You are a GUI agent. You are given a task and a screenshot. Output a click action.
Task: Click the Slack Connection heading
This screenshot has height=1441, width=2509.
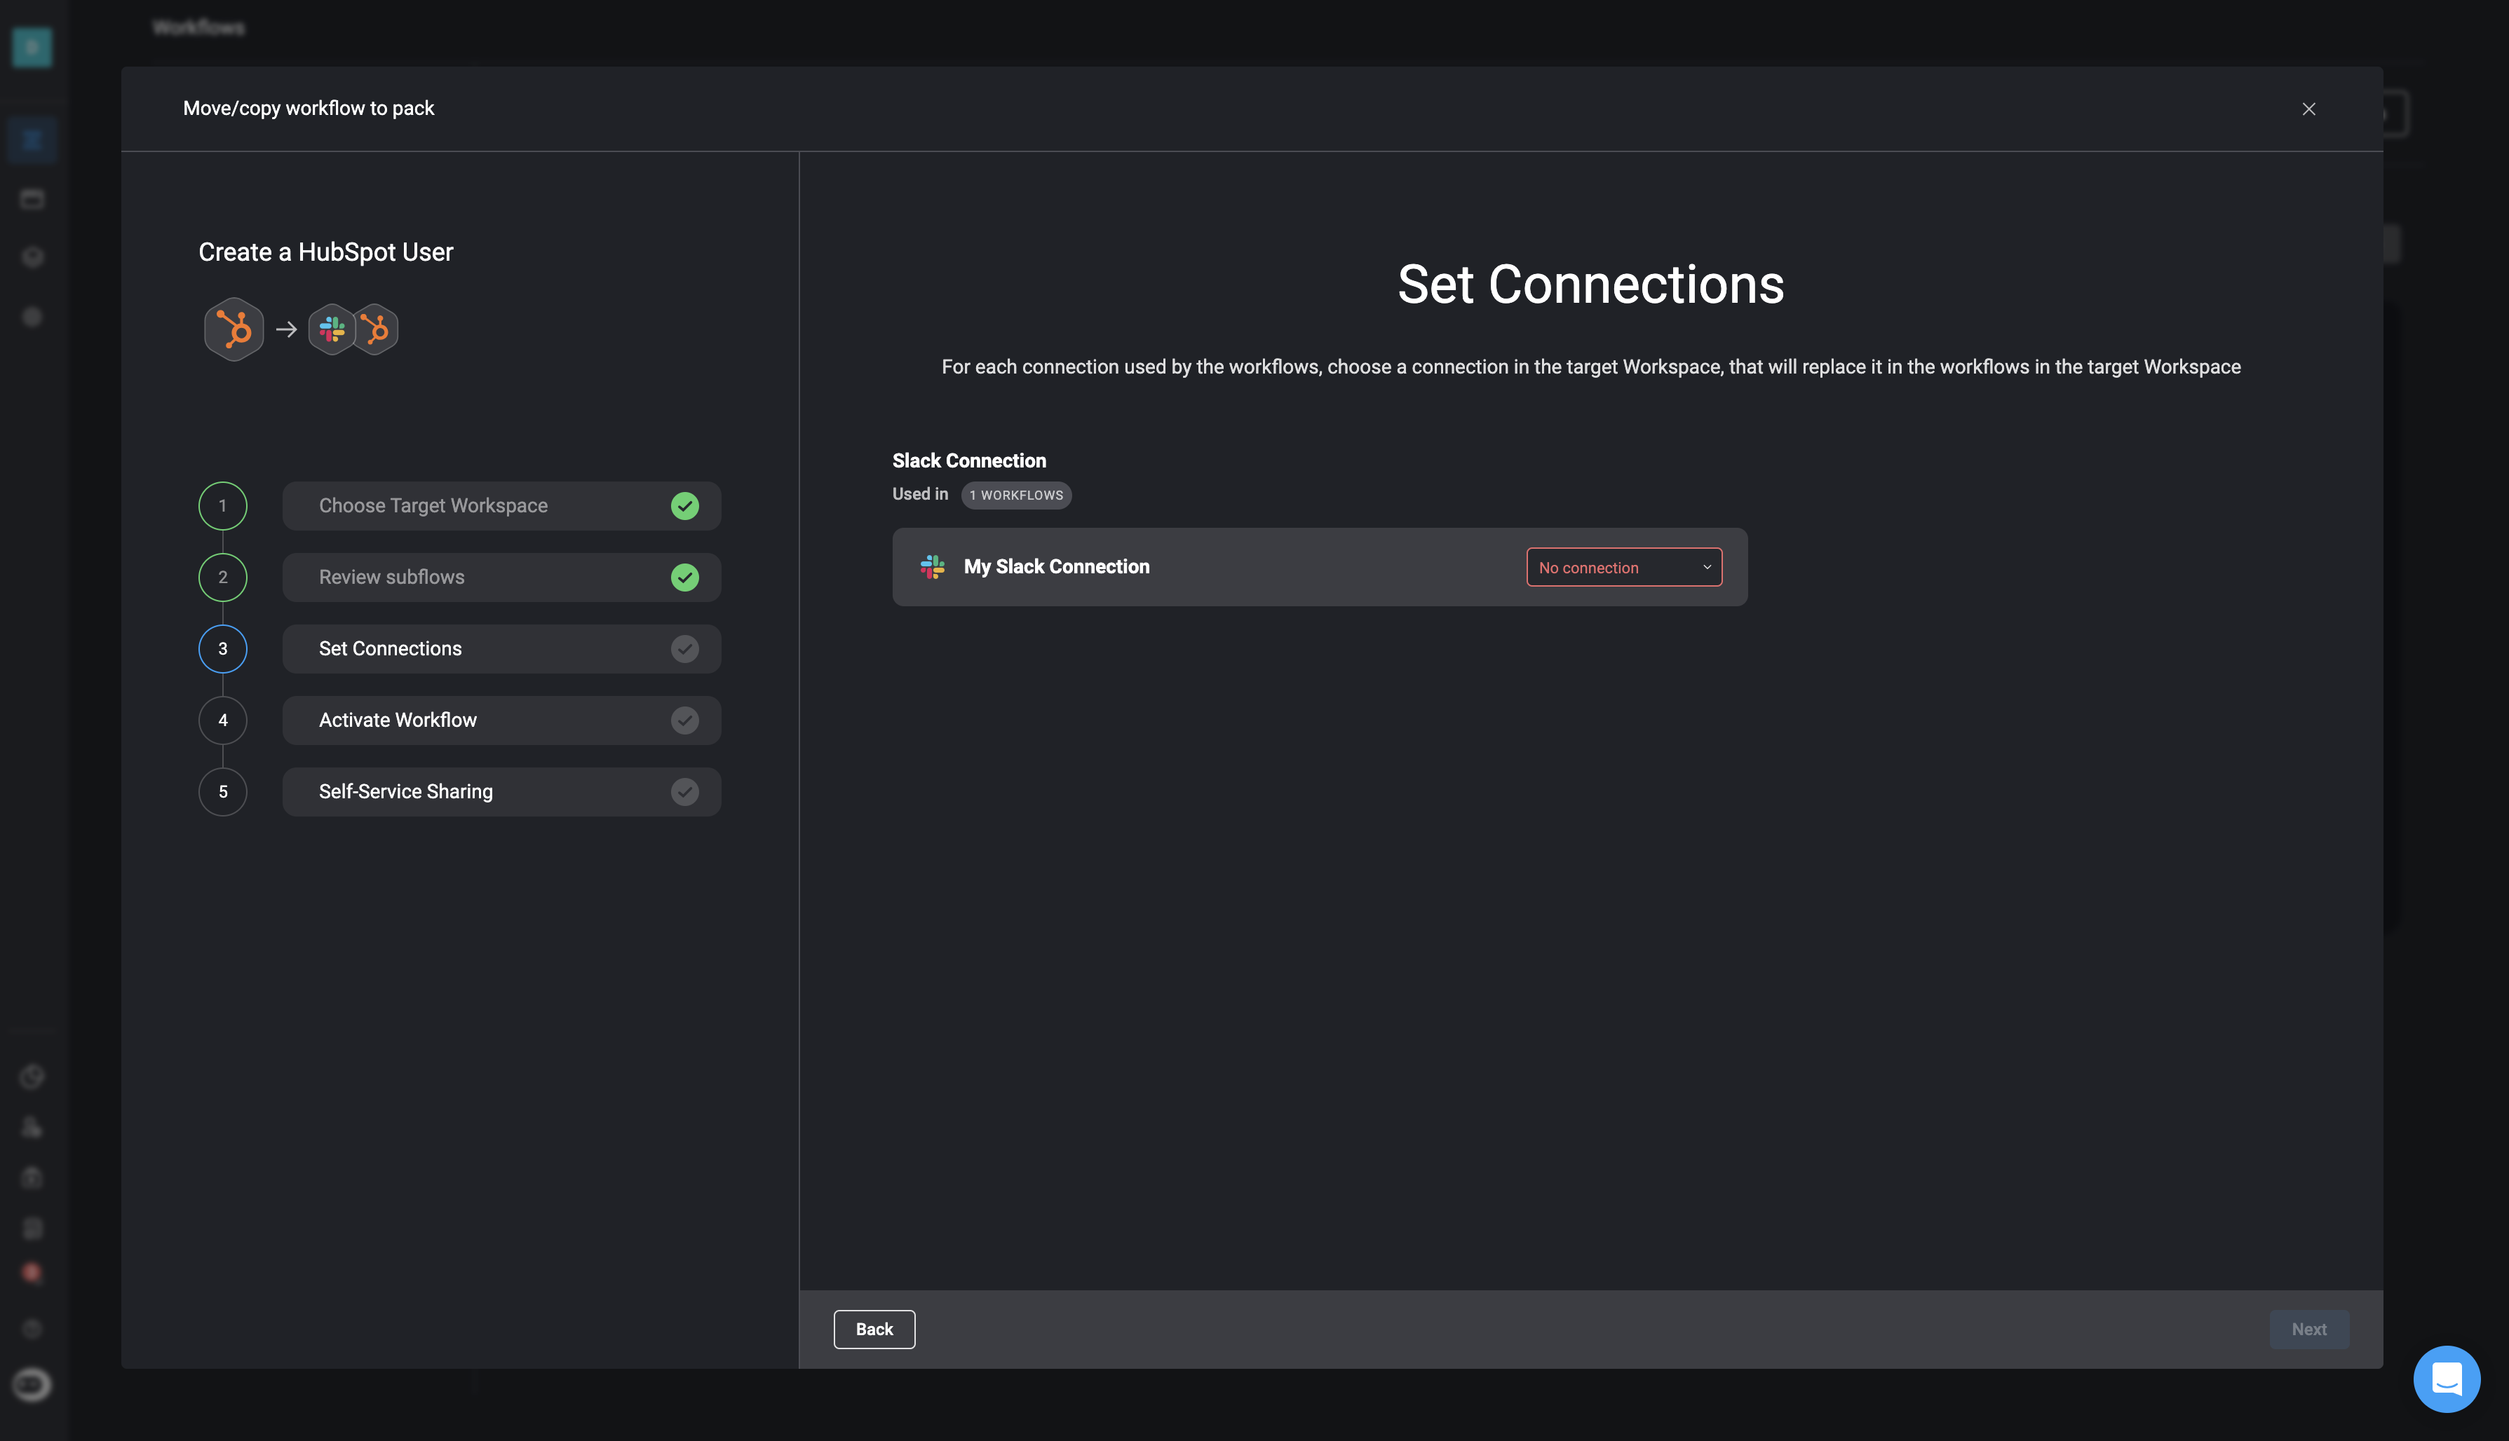click(x=969, y=460)
